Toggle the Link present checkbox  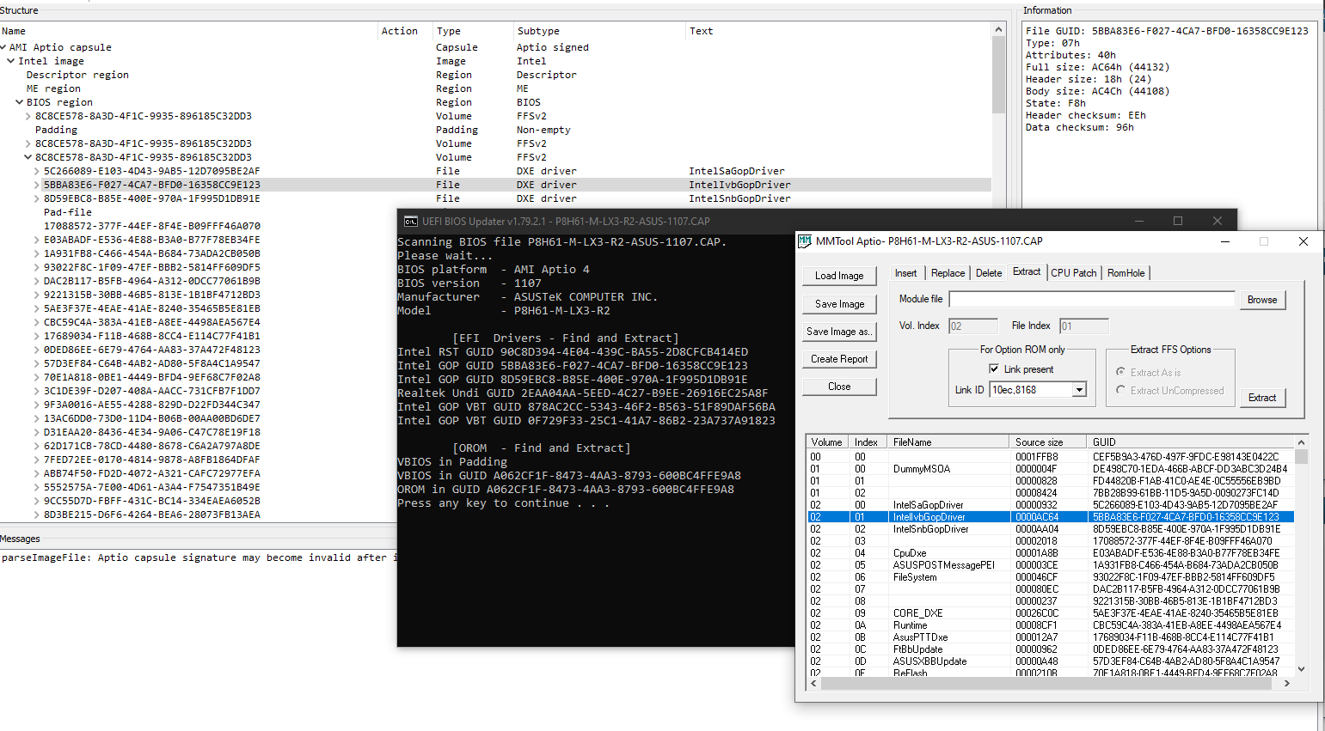click(x=994, y=369)
